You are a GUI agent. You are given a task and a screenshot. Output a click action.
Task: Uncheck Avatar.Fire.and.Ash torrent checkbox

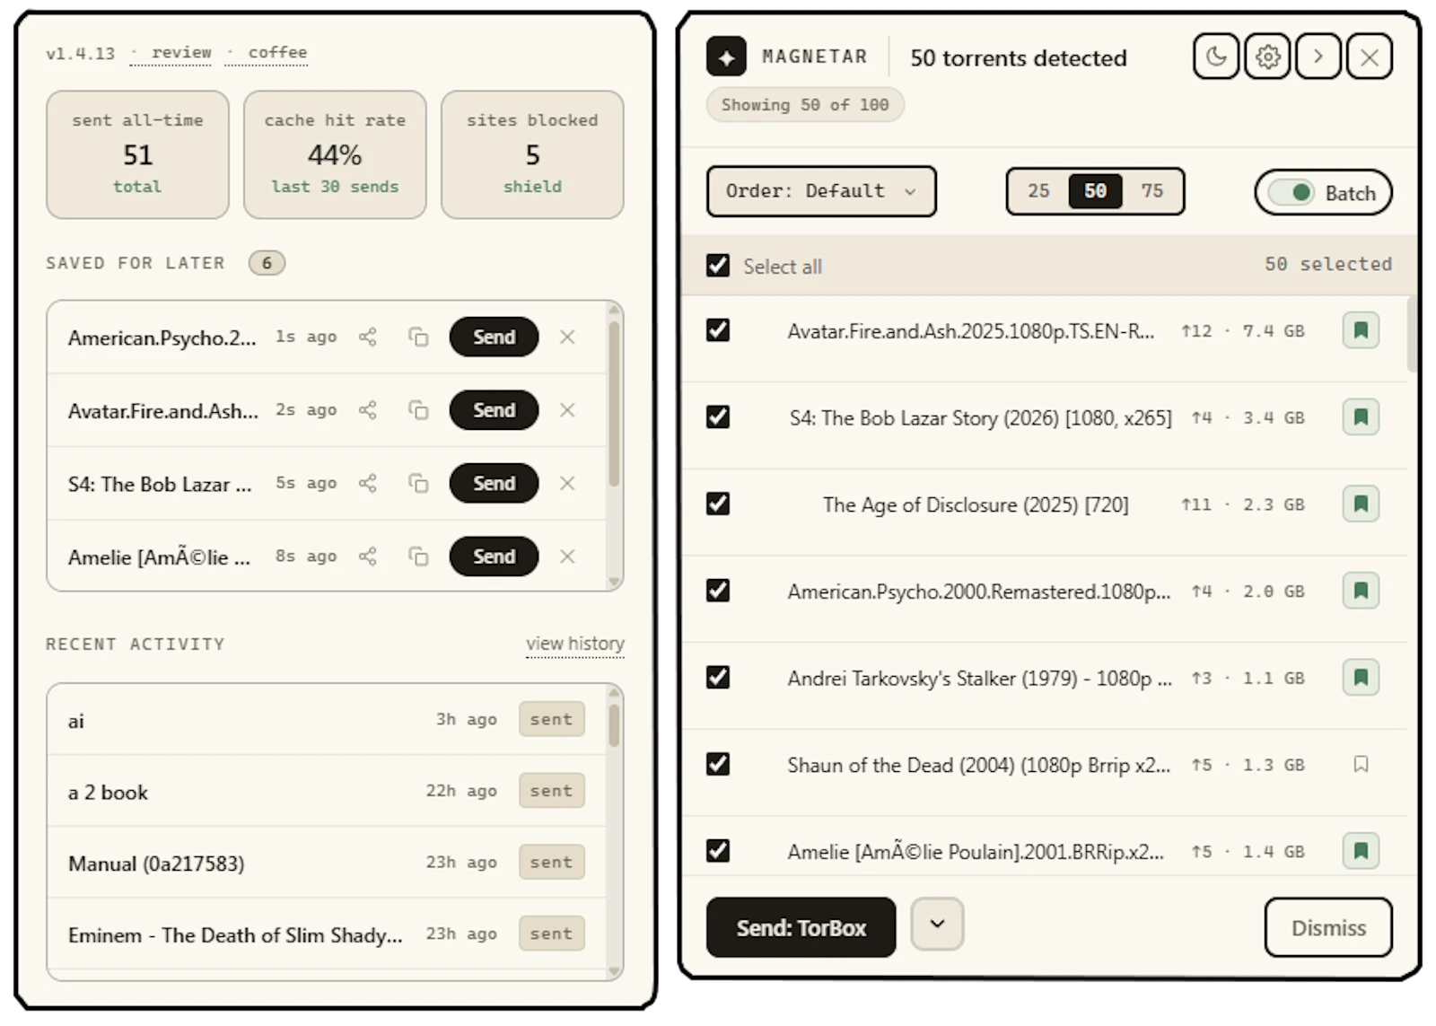(x=718, y=330)
